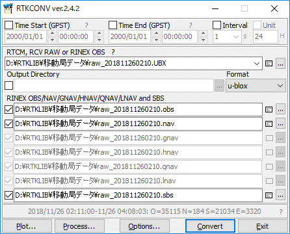Decrement the Time Start date
Viewport: 290px width, 234px height.
point(52,40)
